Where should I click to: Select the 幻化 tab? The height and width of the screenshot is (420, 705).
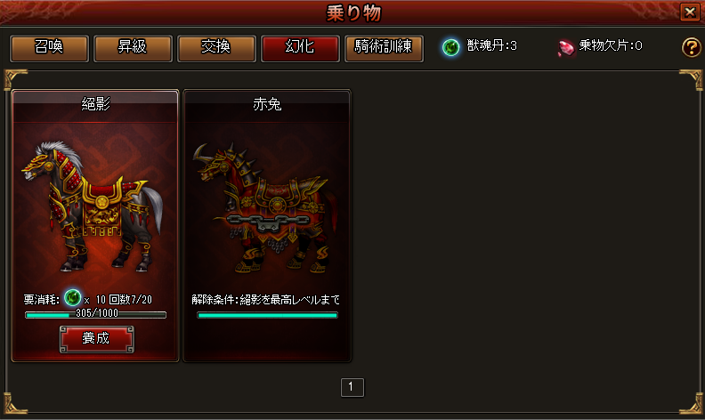[300, 48]
